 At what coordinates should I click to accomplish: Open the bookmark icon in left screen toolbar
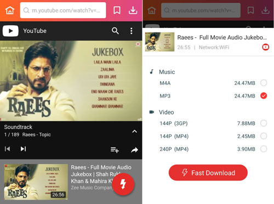(117, 10)
